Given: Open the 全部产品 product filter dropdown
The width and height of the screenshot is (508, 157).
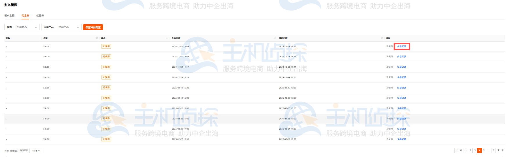Looking at the screenshot, I should [69, 27].
